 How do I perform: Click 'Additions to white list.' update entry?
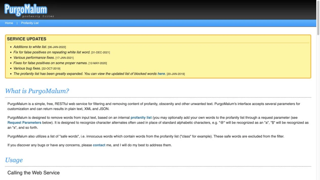tap(30, 47)
